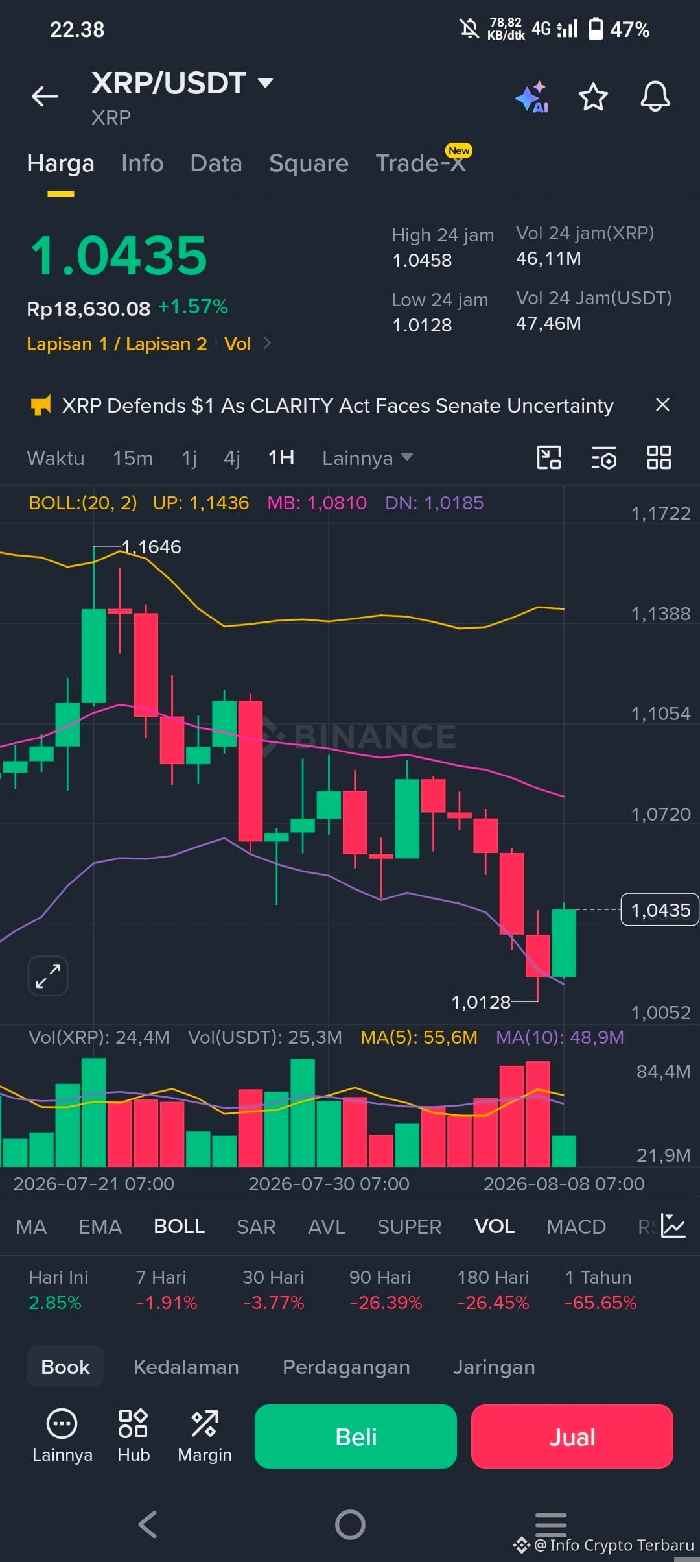Tap the current price tag 1,0435 on chart
Viewport: 700px width, 1562px height.
tap(660, 909)
